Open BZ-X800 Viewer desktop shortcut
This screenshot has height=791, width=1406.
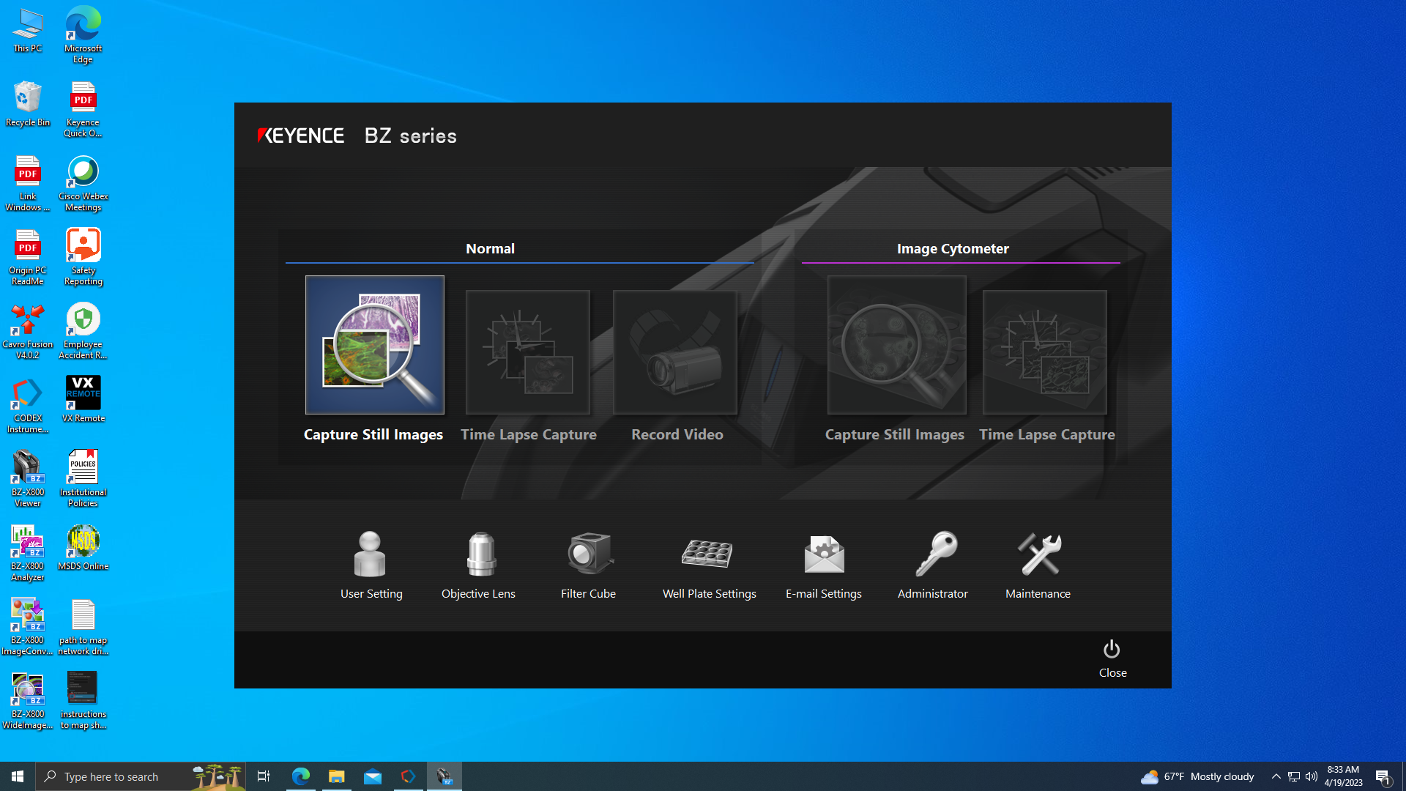point(27,478)
